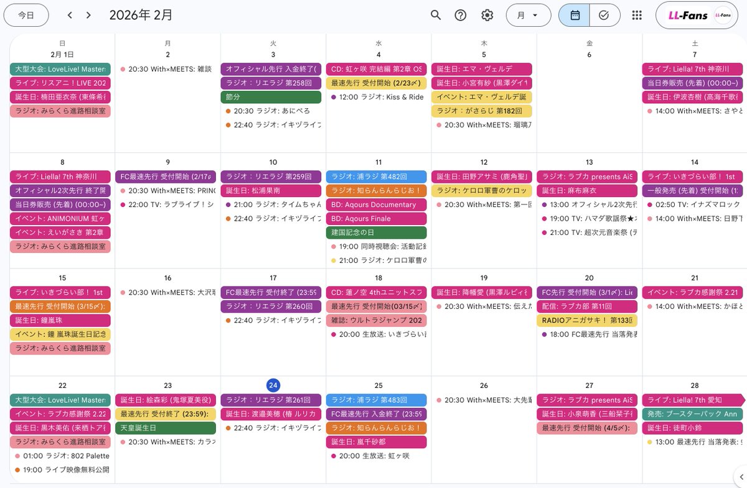Open 12:00 ラジオ: Kiss & Ride event
Viewport: 747px width, 488px height.
376,97
